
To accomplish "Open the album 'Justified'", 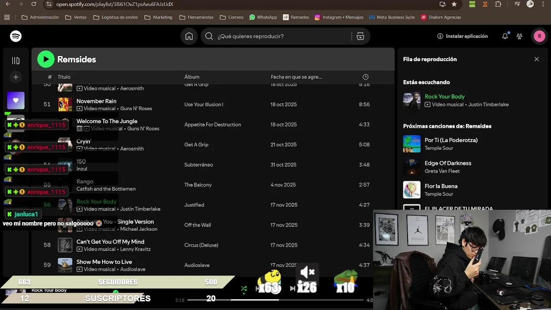I will [x=194, y=205].
